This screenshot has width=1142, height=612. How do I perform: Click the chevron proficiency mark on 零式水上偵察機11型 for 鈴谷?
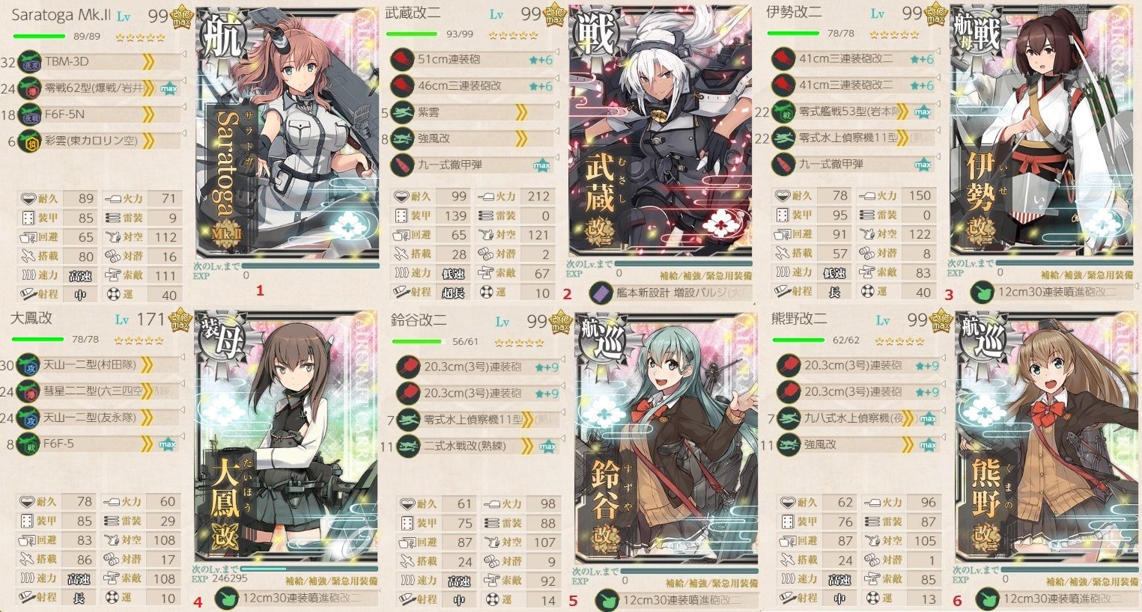point(526,420)
